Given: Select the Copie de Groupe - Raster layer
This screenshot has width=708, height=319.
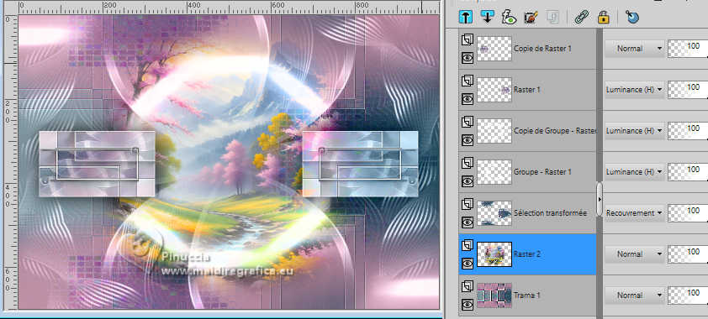Looking at the screenshot, I should coord(527,131).
